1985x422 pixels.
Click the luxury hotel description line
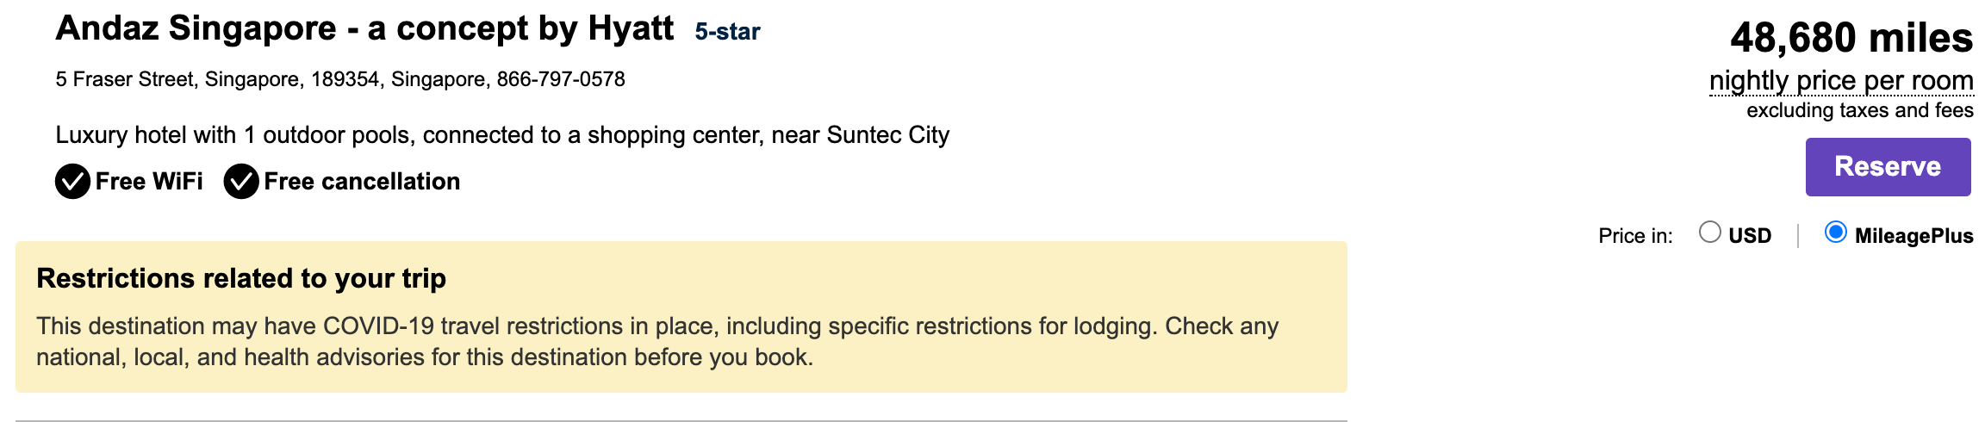(x=502, y=135)
